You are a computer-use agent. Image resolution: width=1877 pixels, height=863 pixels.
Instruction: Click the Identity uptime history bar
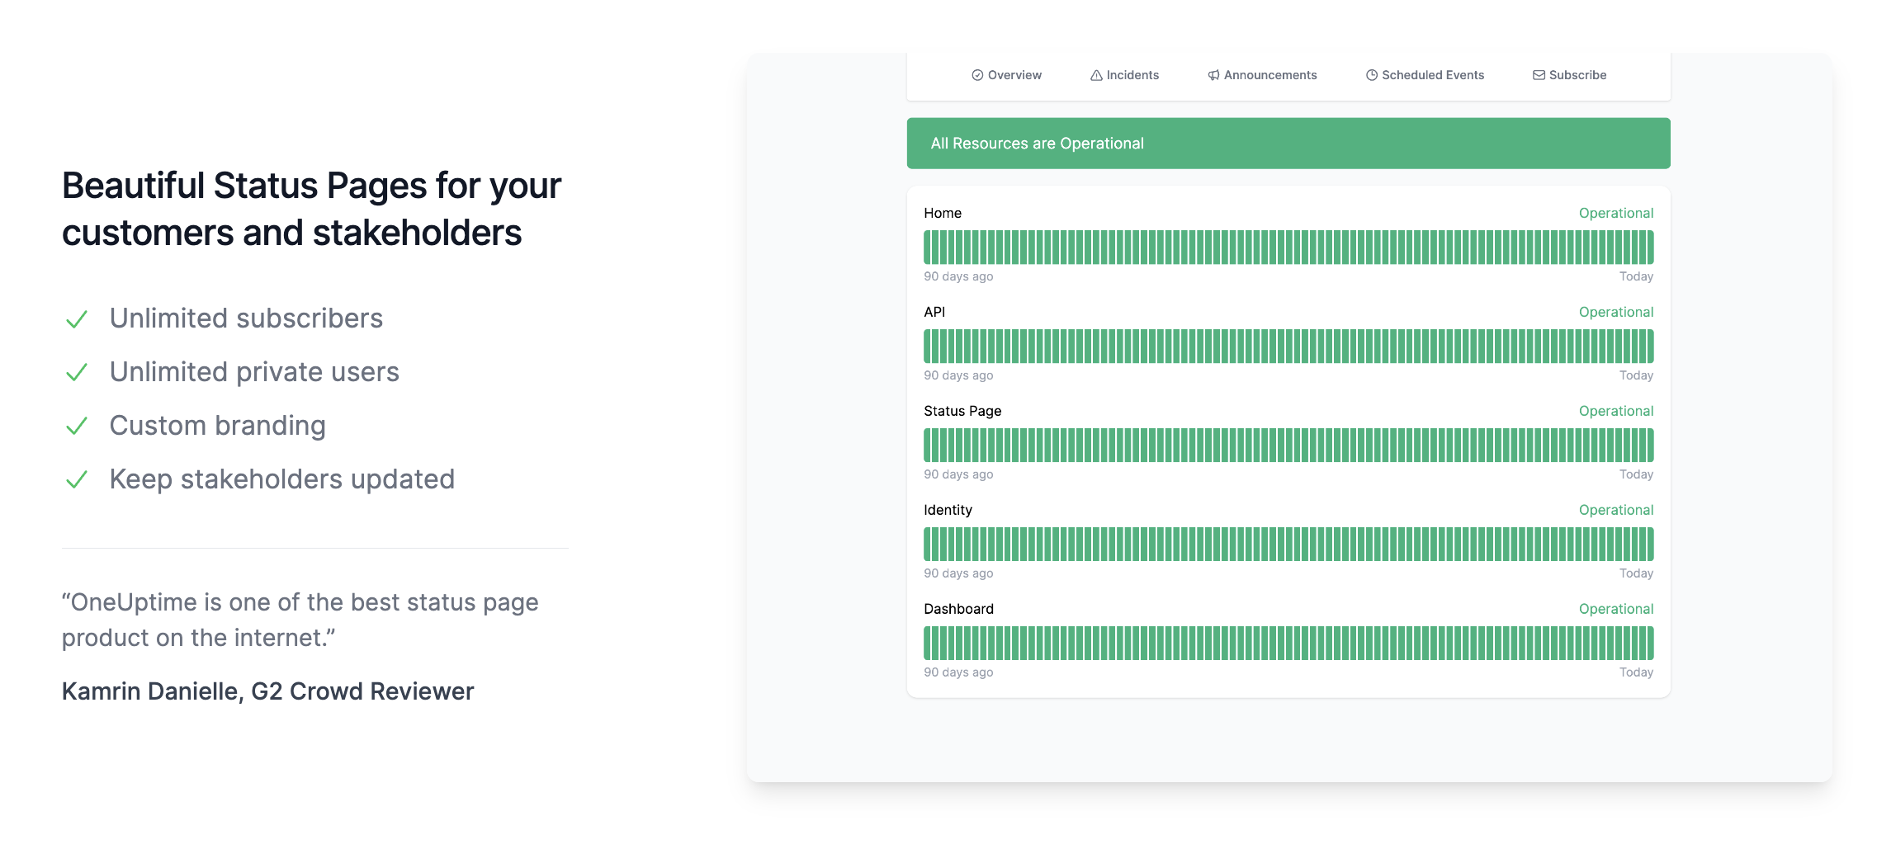(1288, 544)
